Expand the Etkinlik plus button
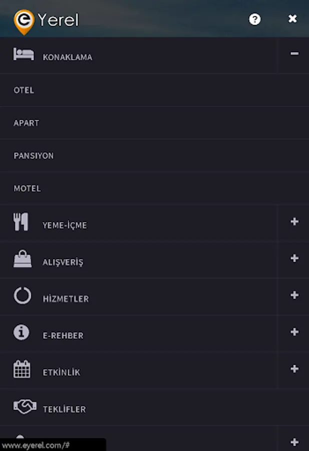 click(294, 369)
